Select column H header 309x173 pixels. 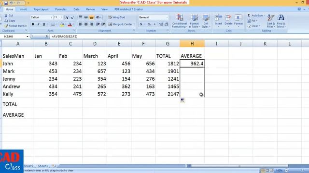click(192, 44)
